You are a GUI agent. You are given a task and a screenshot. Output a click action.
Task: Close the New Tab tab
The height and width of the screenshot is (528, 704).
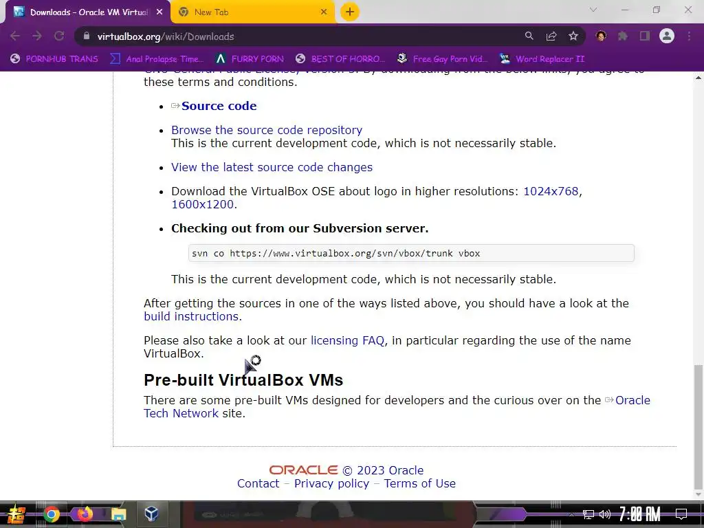pyautogui.click(x=323, y=12)
